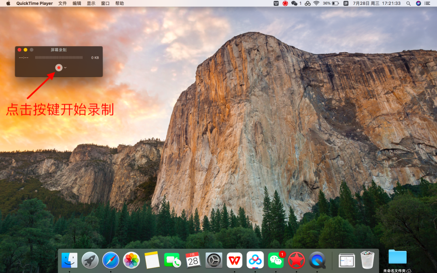437x273 pixels.
Task: Open System Preferences gear icon
Action: pyautogui.click(x=214, y=260)
